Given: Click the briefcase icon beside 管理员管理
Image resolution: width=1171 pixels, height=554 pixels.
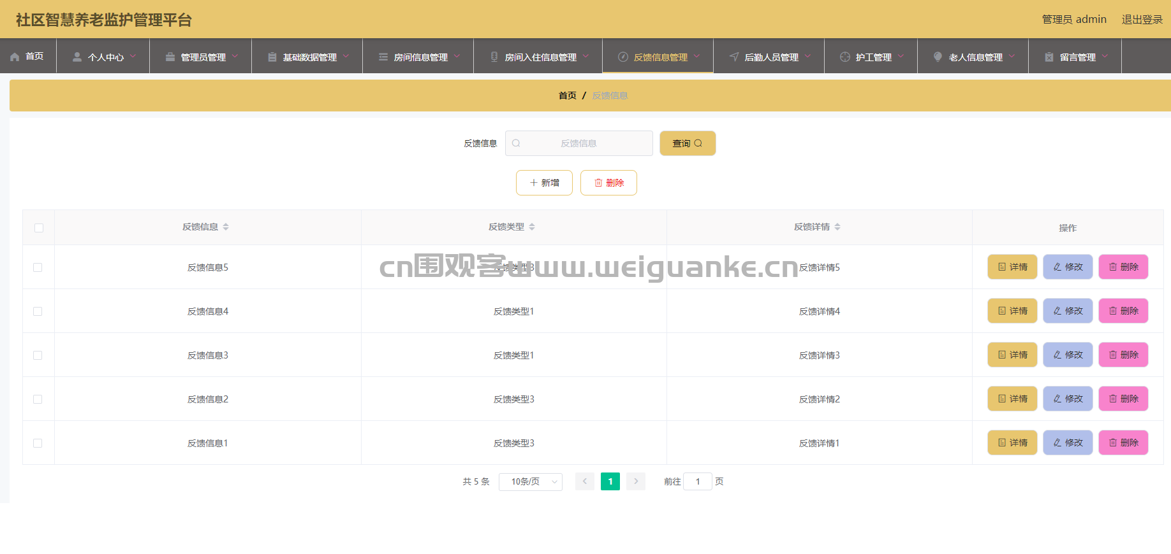Looking at the screenshot, I should 170,57.
